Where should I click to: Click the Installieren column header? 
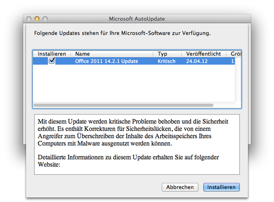[52, 53]
